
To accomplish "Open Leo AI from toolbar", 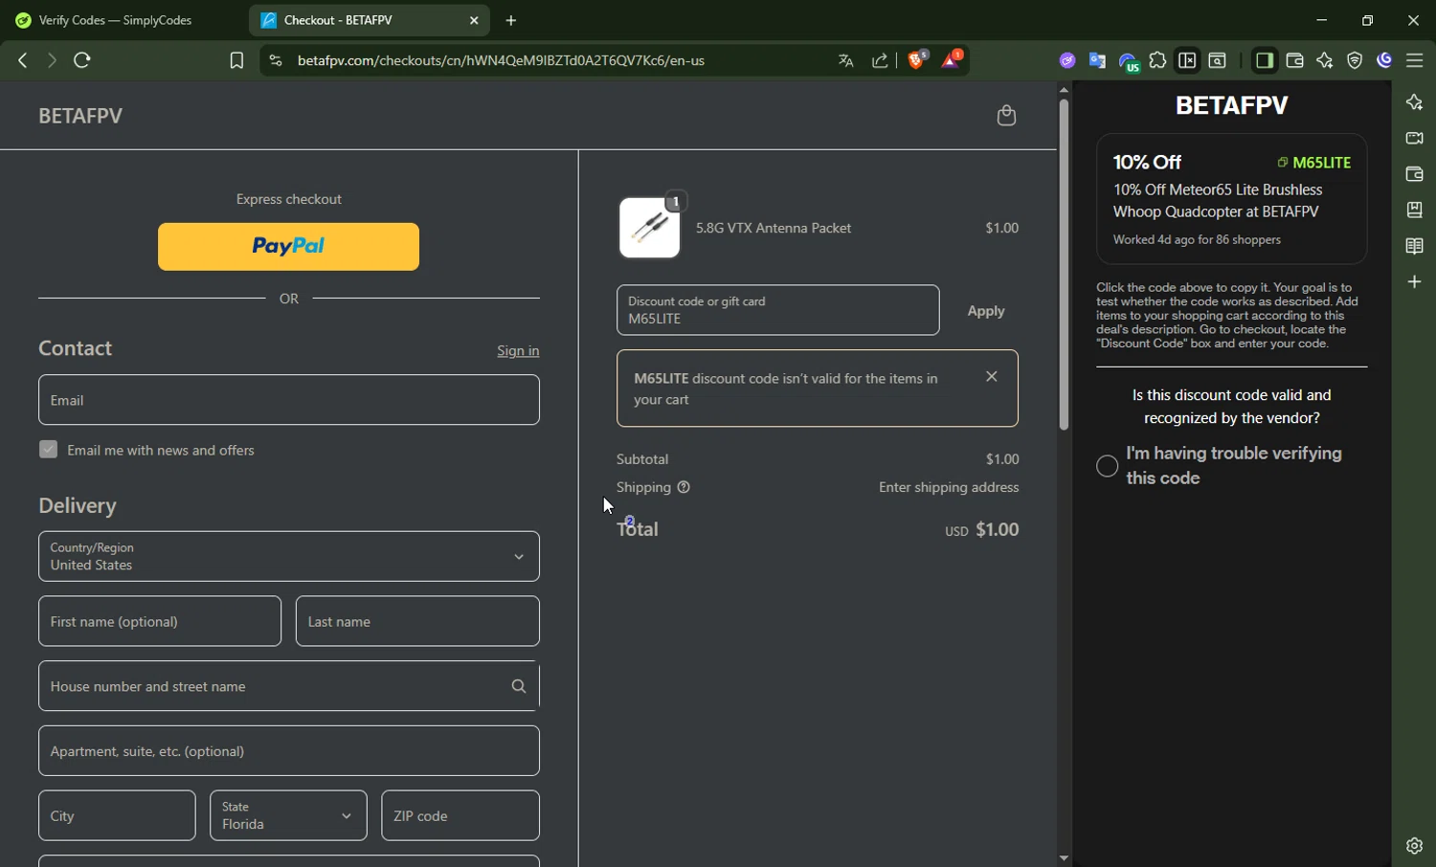I will coord(1324,60).
